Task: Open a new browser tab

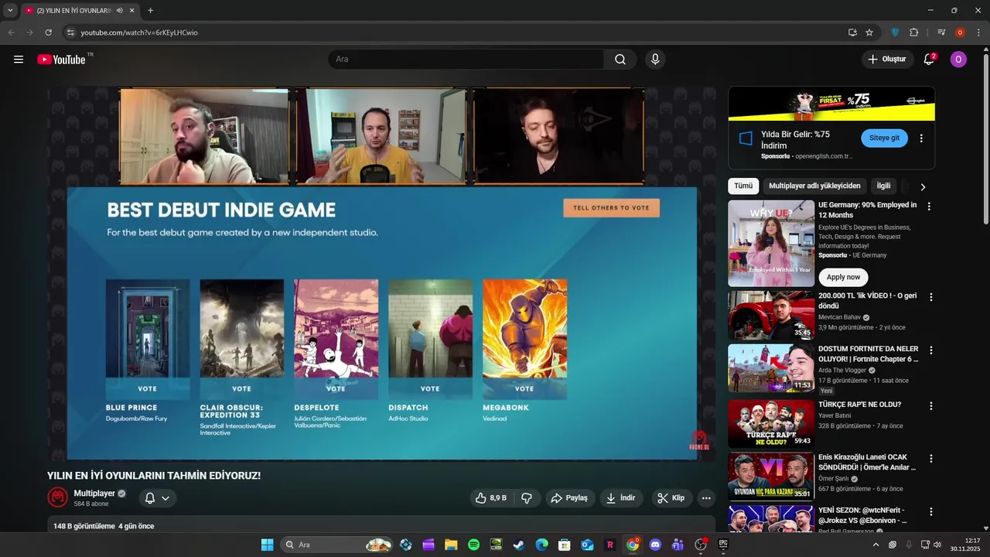Action: 150,11
